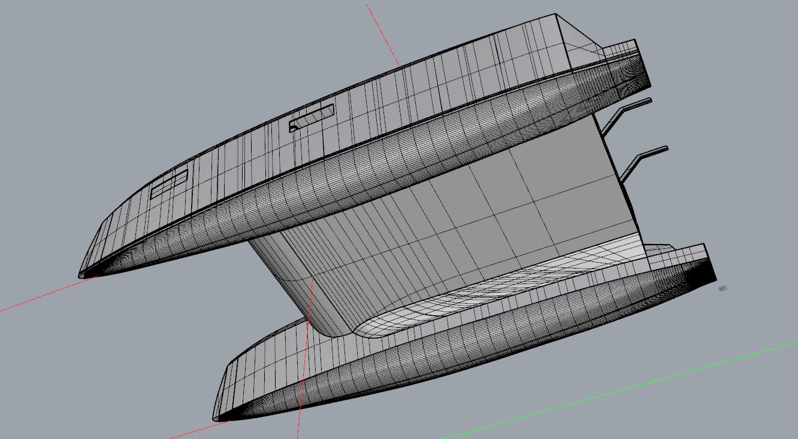Select the aft window cutout on upper hull

312,118
